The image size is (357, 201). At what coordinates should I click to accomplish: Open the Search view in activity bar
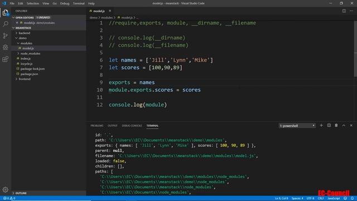6,24
